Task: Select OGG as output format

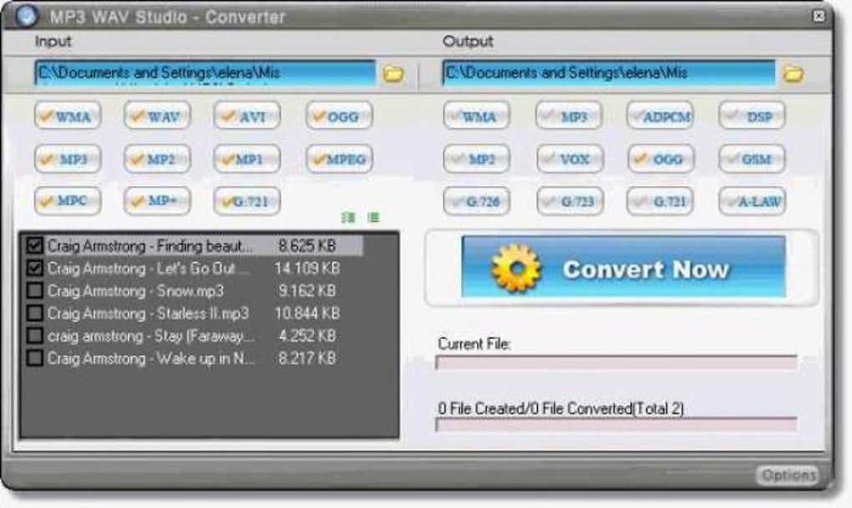Action: tap(660, 159)
